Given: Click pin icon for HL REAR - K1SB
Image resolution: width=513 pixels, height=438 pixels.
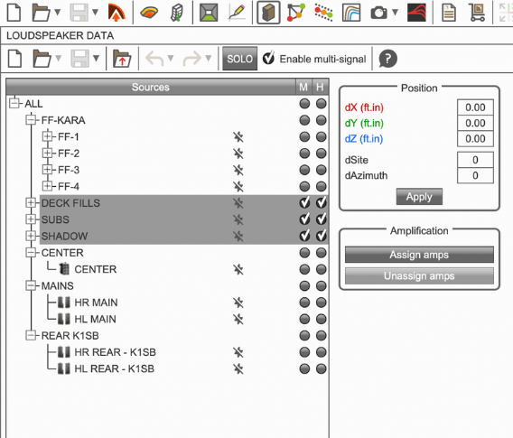Looking at the screenshot, I should tap(238, 368).
